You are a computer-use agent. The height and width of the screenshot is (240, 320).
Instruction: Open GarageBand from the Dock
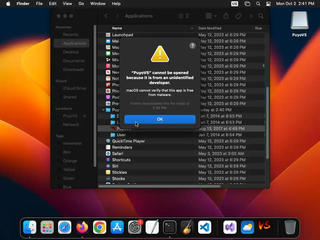187,227
